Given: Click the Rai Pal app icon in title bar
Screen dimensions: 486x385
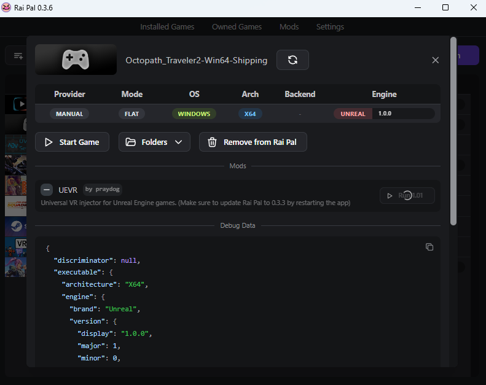Looking at the screenshot, I should click(x=6, y=7).
